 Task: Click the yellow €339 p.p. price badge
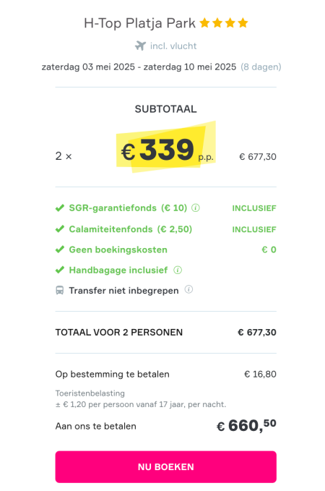[166, 148]
